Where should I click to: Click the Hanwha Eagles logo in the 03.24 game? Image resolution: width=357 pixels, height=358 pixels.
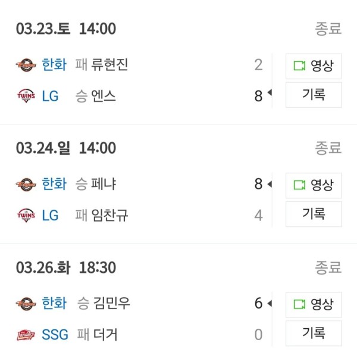(26, 185)
